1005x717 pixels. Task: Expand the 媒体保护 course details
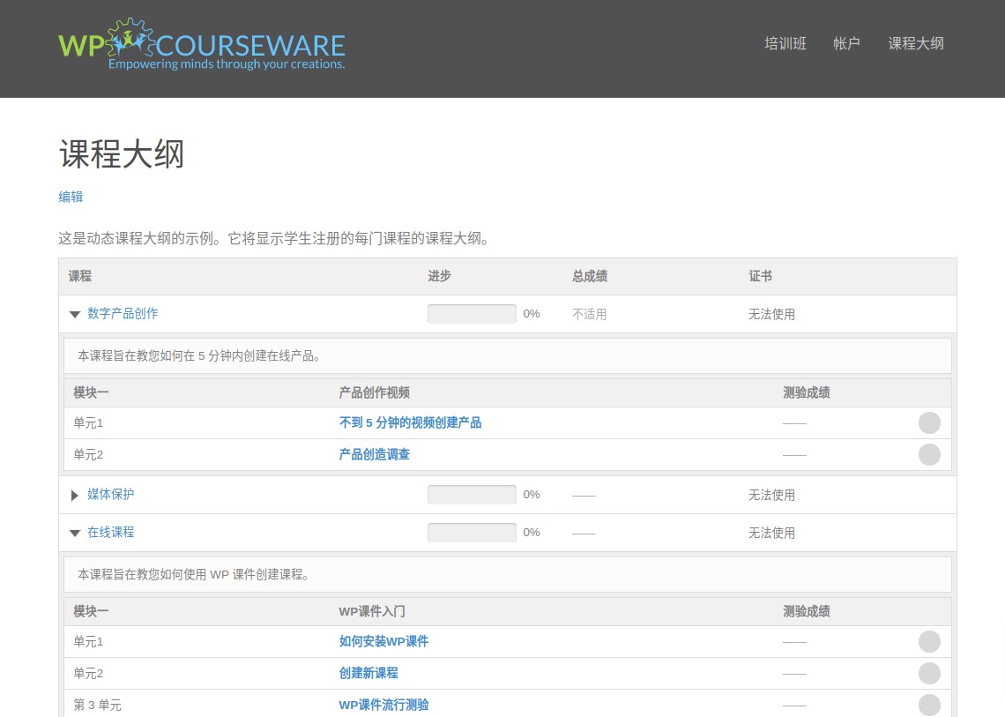pyautogui.click(x=75, y=495)
